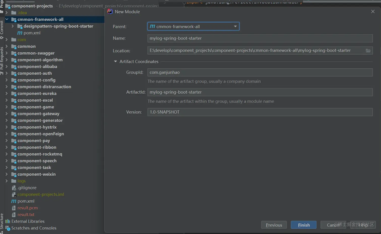Click the browse folder icon in Location field
This screenshot has width=381, height=234.
[368, 51]
